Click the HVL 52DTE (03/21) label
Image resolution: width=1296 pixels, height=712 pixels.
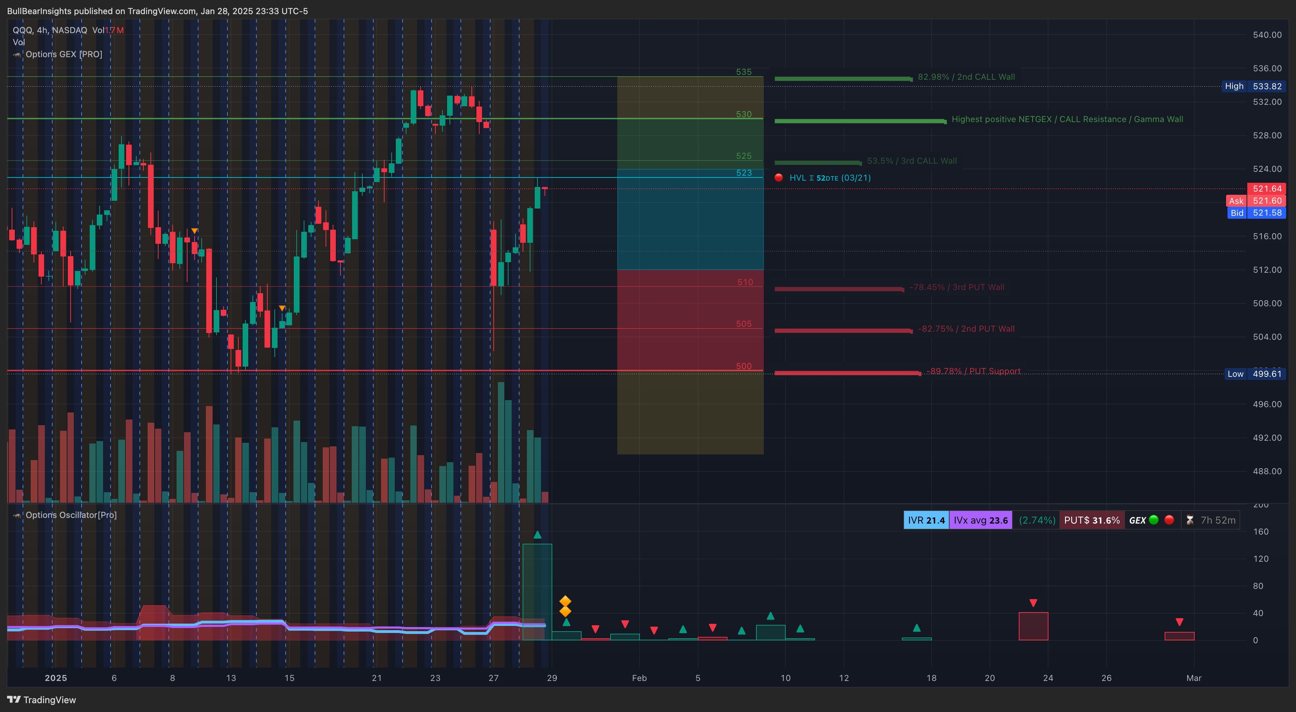click(x=830, y=177)
